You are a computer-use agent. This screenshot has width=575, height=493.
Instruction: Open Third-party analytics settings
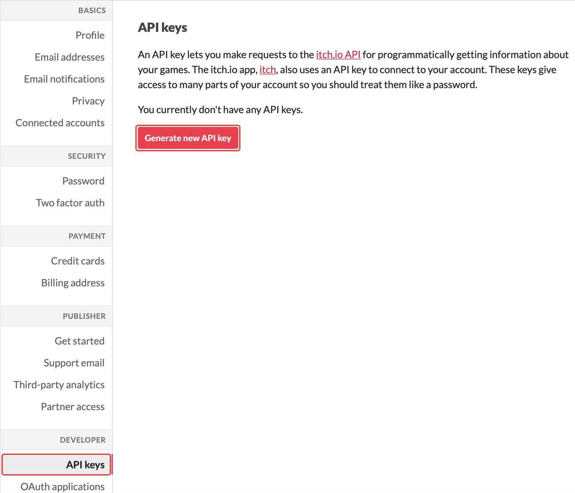coord(59,385)
